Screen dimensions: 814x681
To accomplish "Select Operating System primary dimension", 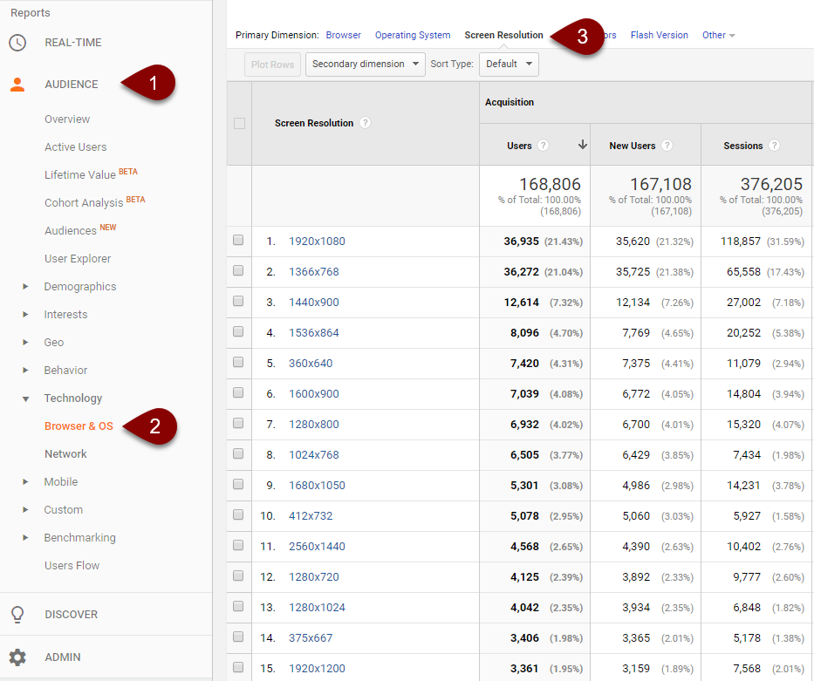I will pos(413,36).
